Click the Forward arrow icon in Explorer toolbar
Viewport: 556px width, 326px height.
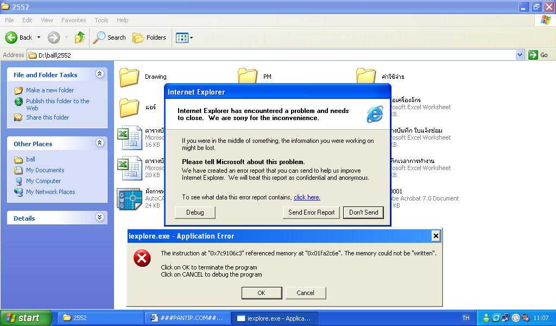(54, 37)
